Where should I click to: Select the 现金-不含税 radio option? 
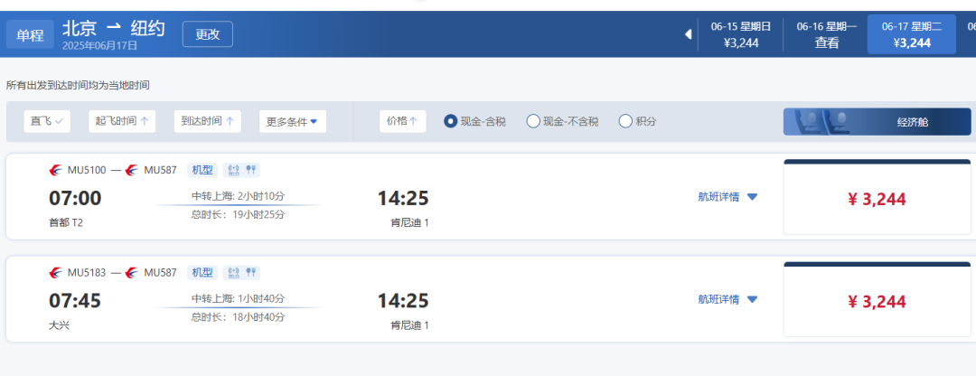click(x=533, y=121)
